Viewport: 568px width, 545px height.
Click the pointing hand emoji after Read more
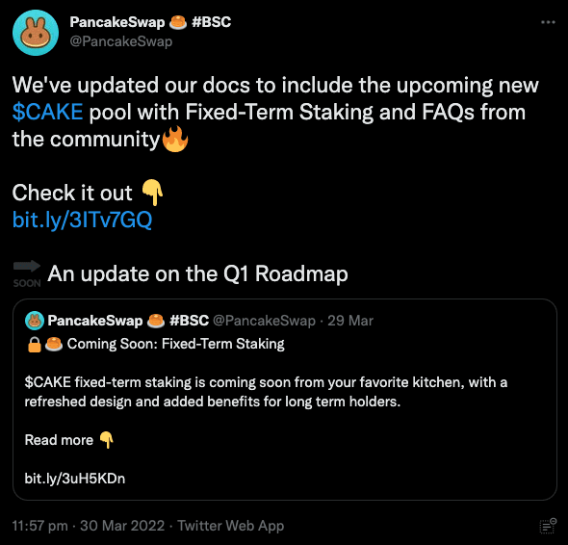107,440
